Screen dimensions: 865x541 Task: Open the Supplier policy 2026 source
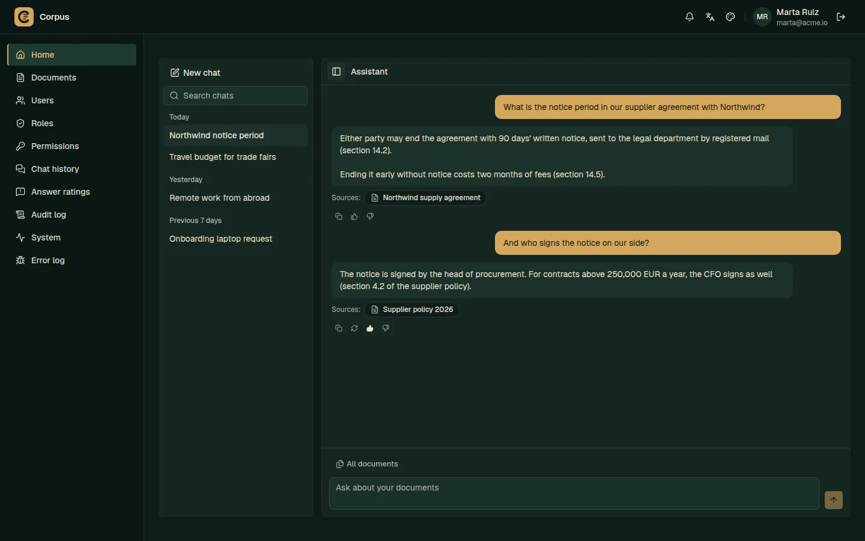(411, 310)
